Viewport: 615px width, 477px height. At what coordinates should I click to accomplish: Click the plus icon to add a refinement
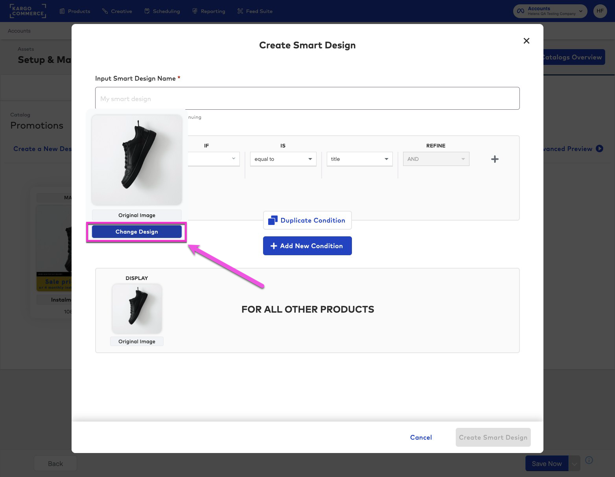(x=495, y=159)
